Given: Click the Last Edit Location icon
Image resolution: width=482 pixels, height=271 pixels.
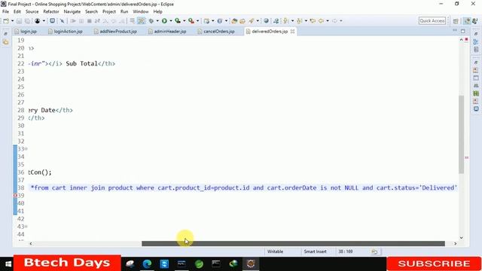Looking at the screenshot, I should [313, 21].
